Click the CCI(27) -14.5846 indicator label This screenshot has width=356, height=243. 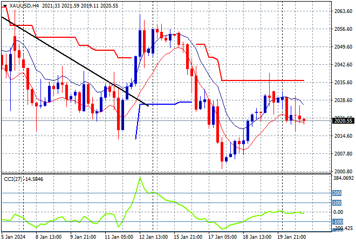click(x=23, y=179)
